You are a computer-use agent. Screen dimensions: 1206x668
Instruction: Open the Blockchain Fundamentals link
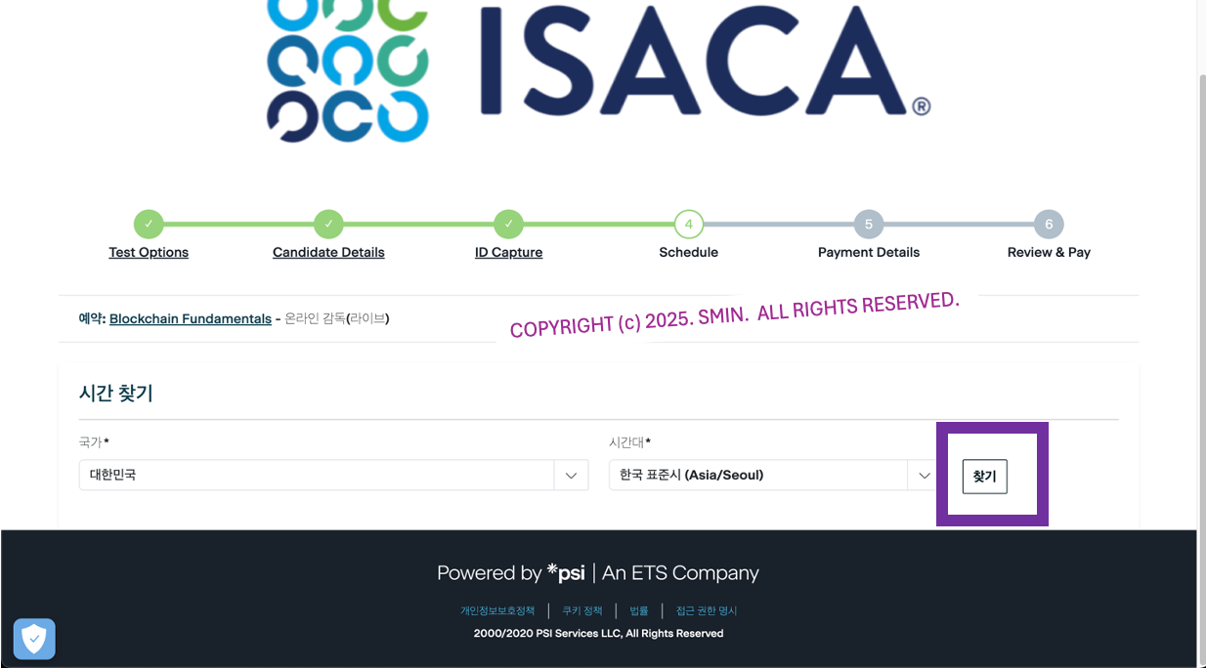191,318
